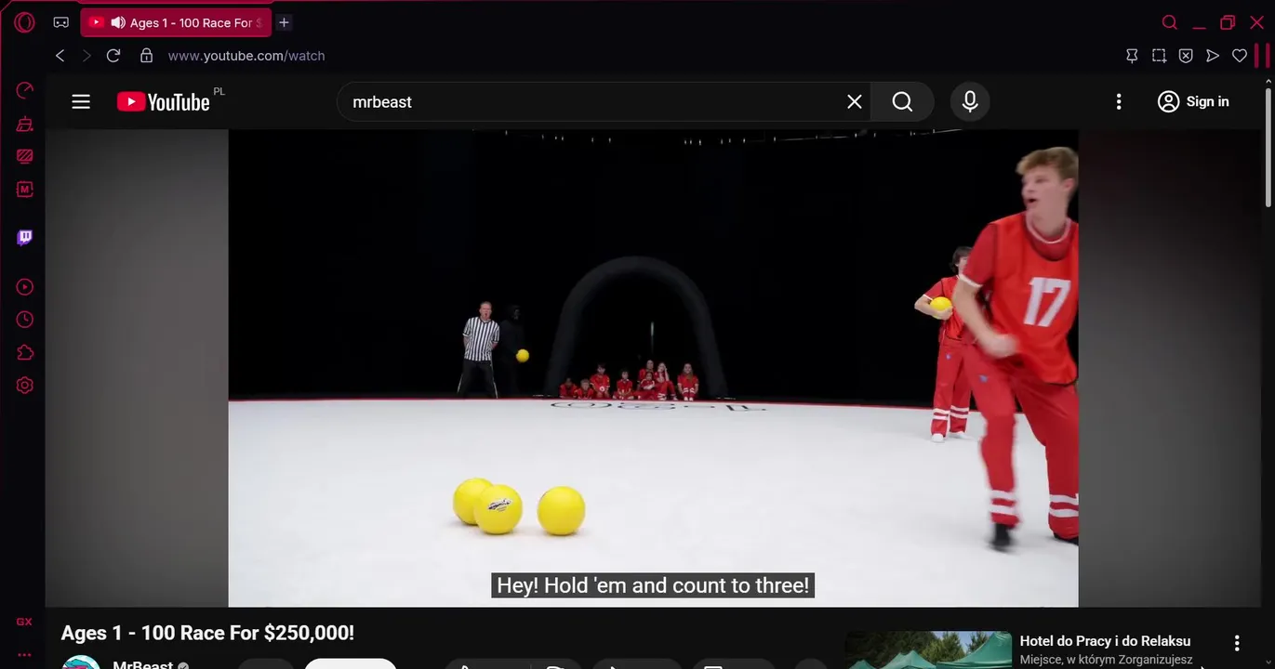Open Extensions cube in the sidebar
The width and height of the screenshot is (1275, 669).
[25, 352]
